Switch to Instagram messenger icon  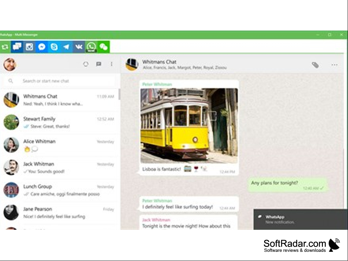click(29, 47)
